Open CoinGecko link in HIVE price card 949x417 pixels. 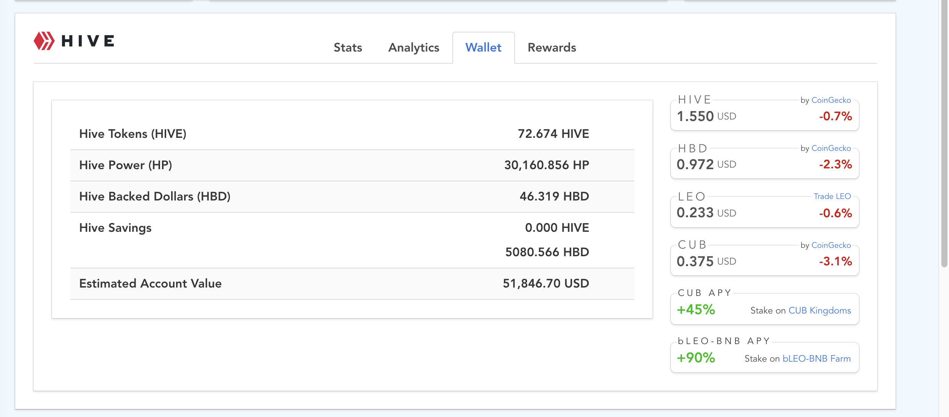pos(831,100)
